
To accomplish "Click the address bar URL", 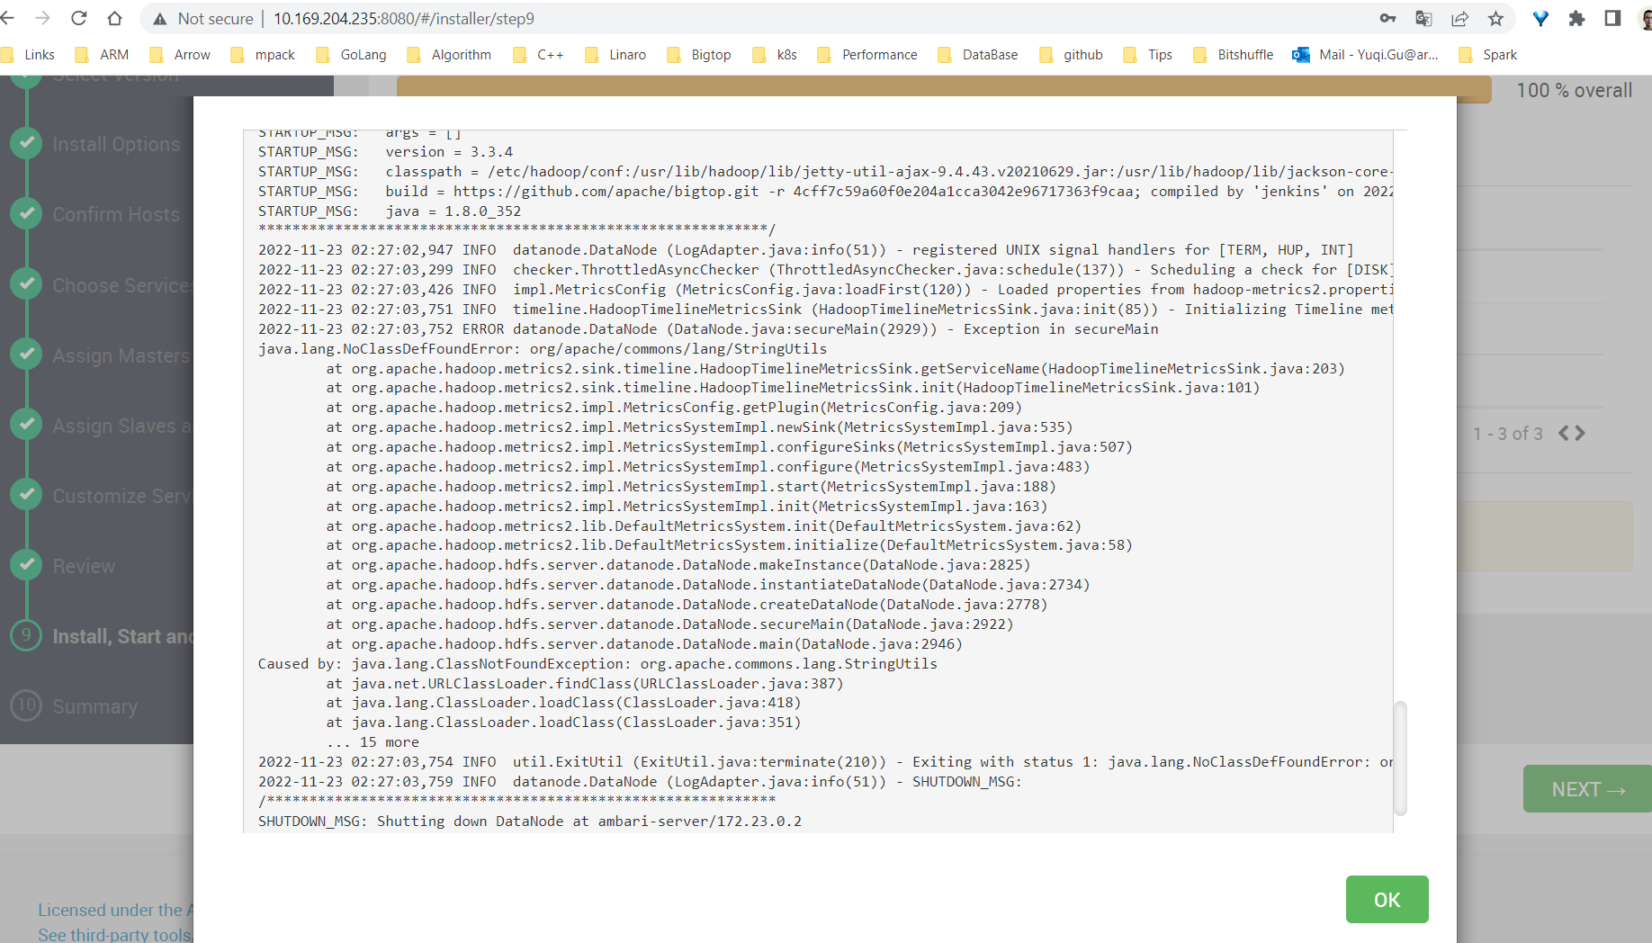I will tap(404, 19).
